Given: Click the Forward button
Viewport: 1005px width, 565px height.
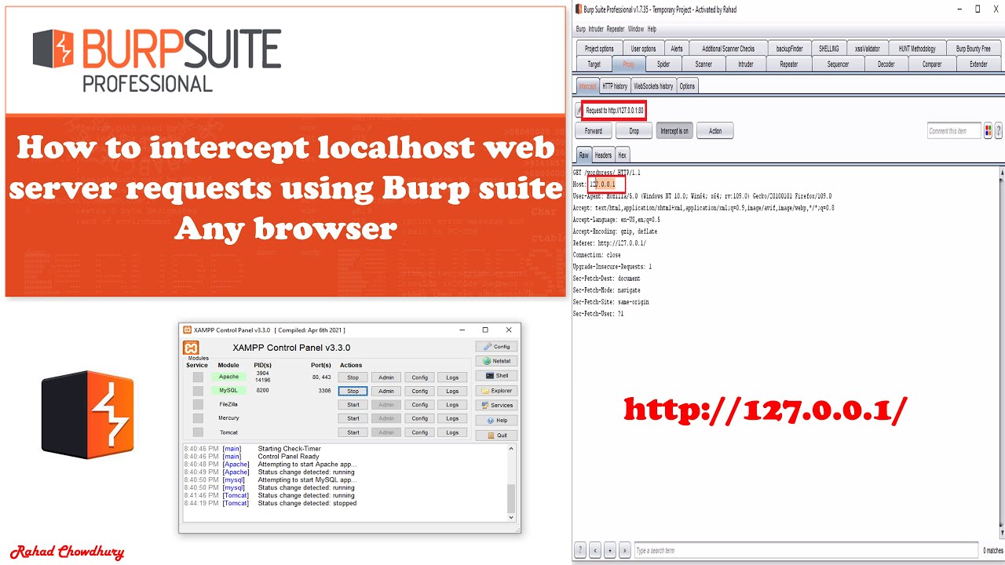Looking at the screenshot, I should coord(594,131).
